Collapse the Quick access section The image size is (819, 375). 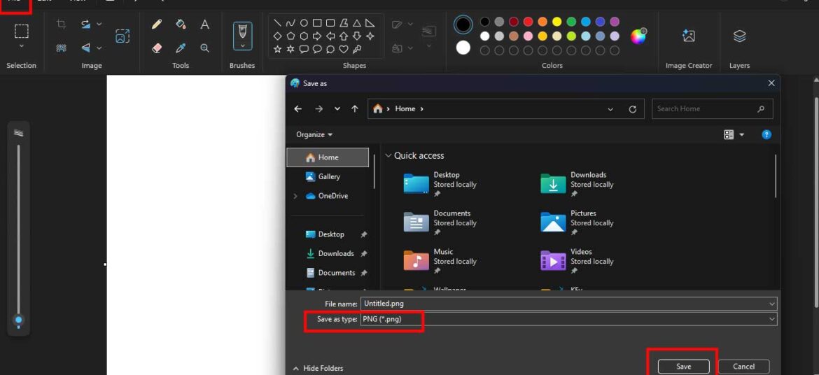pos(388,155)
